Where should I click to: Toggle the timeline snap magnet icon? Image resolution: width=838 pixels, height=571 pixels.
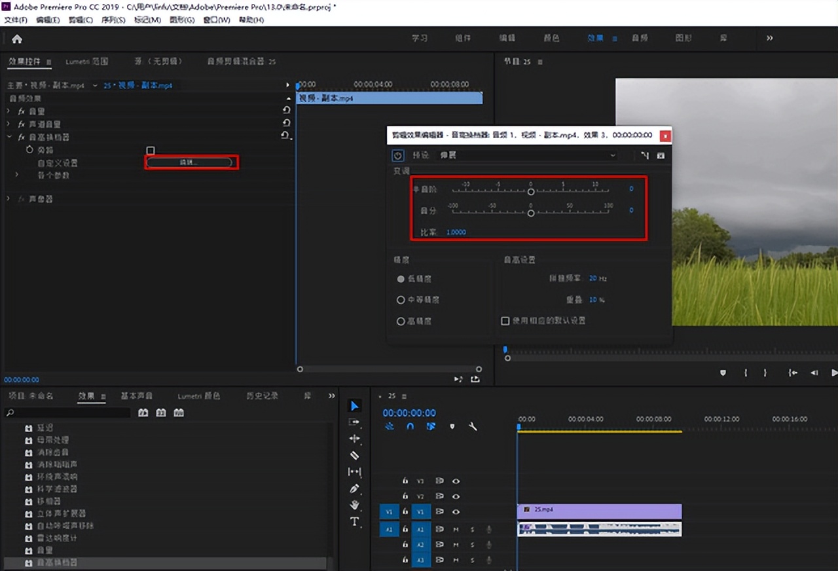point(410,426)
